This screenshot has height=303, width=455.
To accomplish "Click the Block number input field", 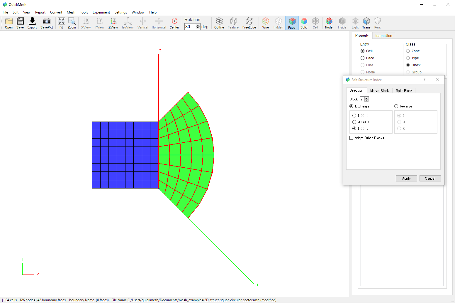I will 362,99.
